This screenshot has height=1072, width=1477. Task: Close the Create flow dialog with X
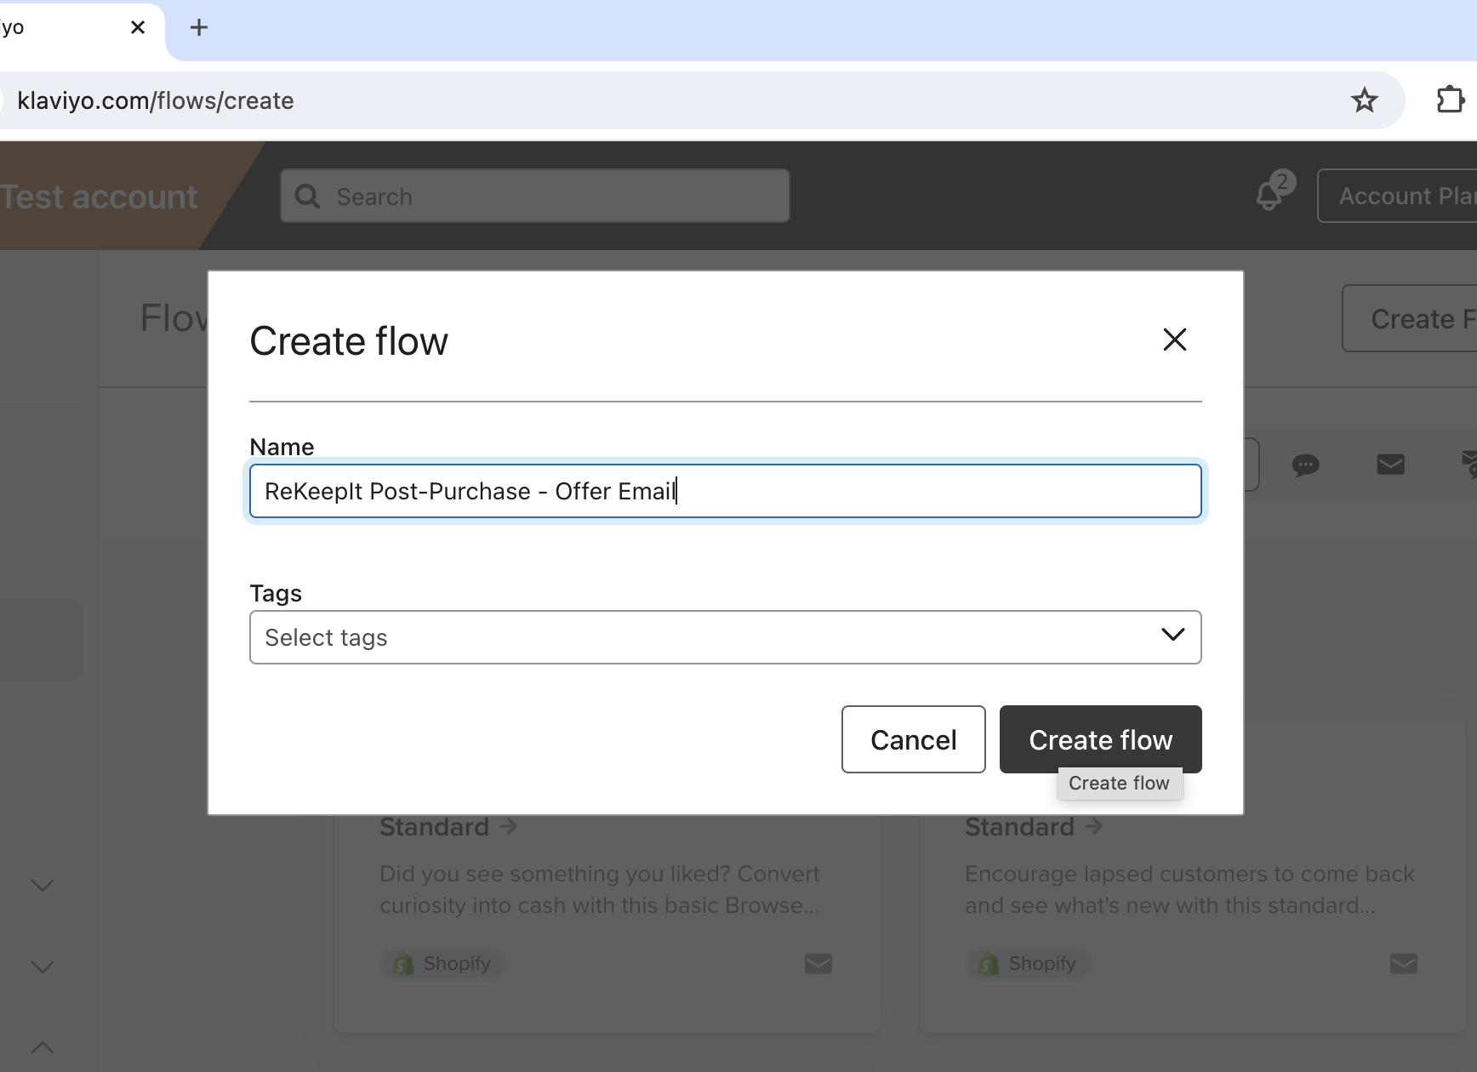point(1175,339)
